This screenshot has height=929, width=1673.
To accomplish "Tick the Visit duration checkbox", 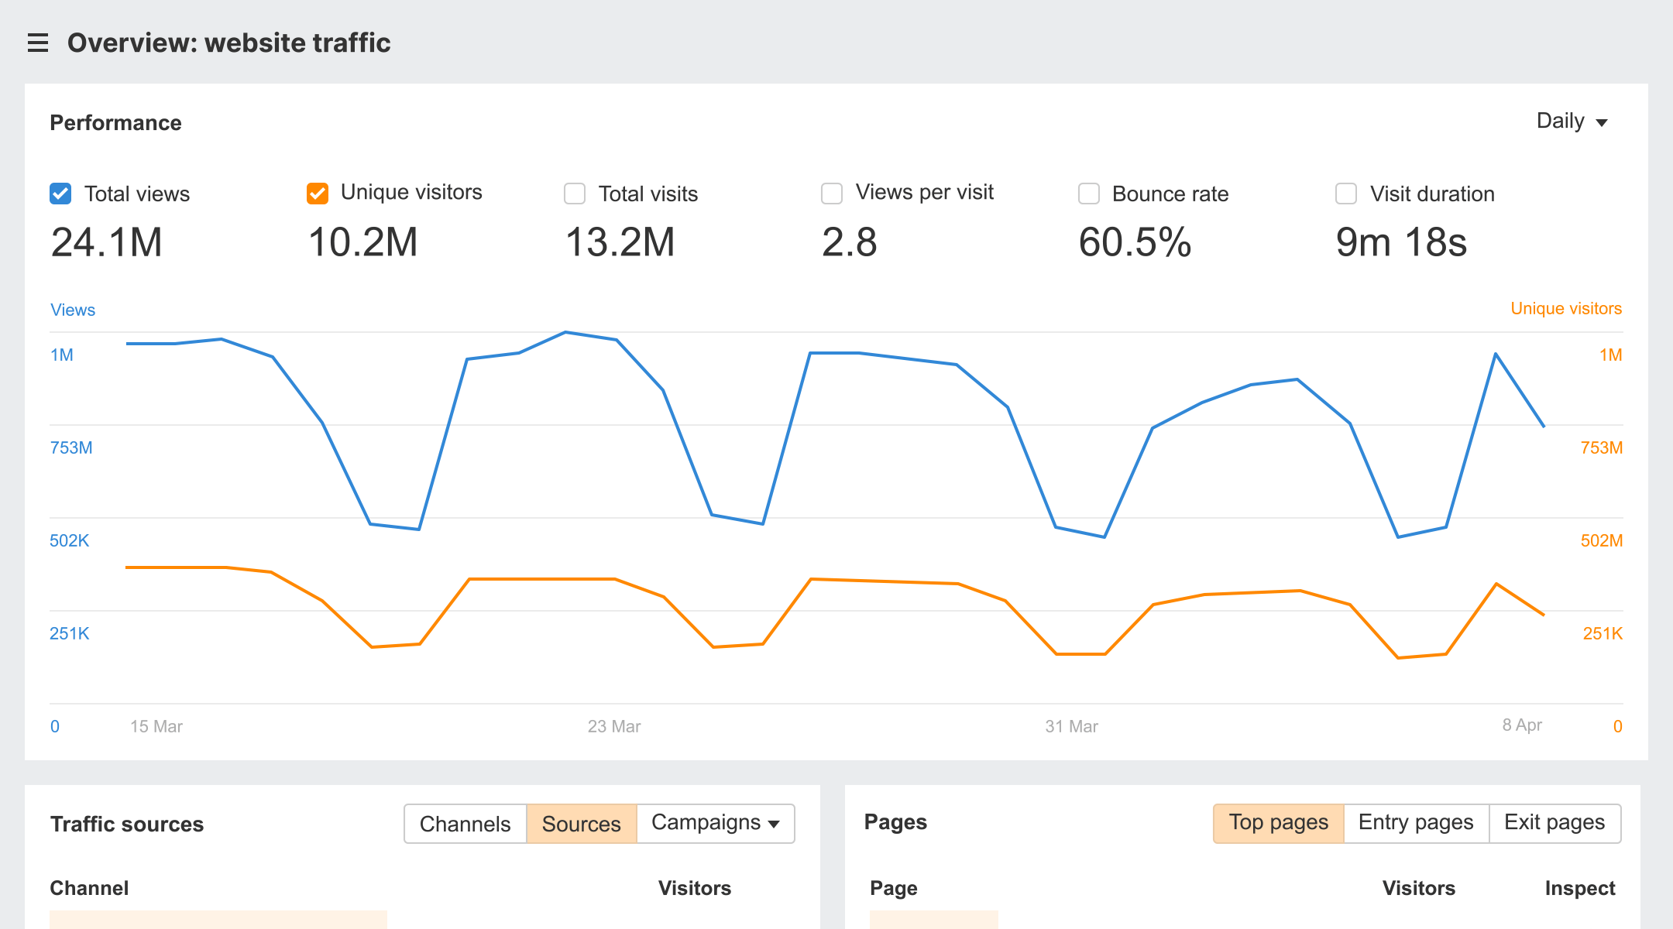I will (1346, 194).
